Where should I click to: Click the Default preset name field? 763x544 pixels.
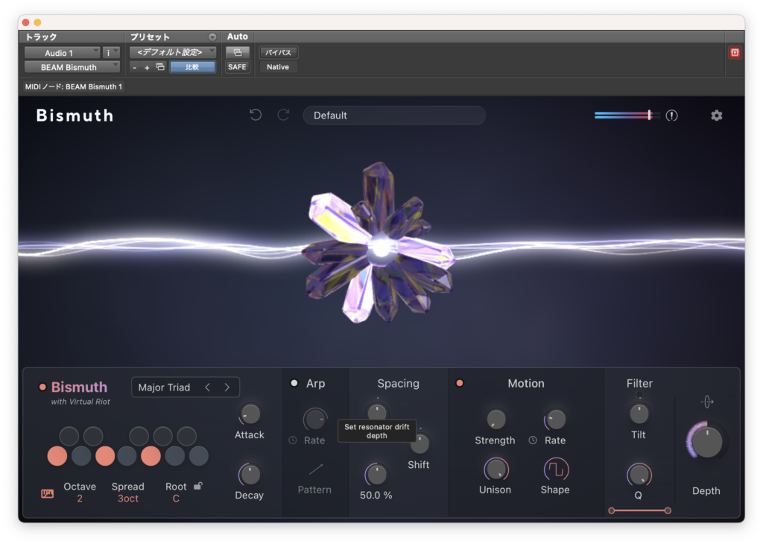click(394, 116)
